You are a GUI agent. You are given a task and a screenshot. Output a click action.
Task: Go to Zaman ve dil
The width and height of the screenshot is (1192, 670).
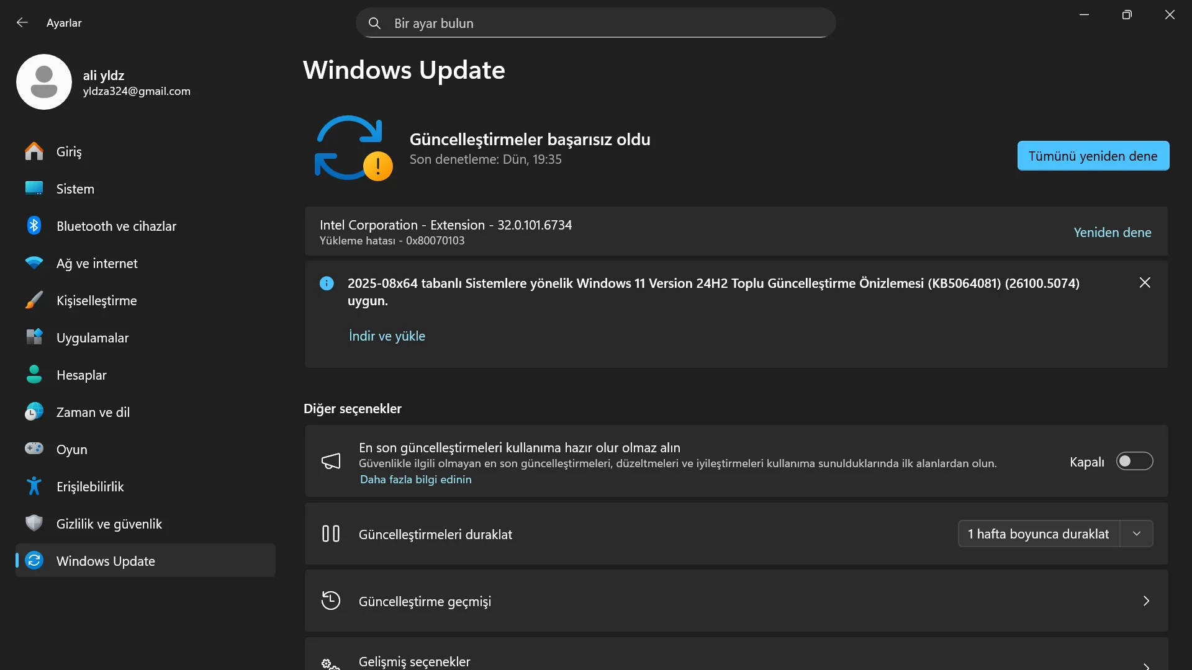146,412
